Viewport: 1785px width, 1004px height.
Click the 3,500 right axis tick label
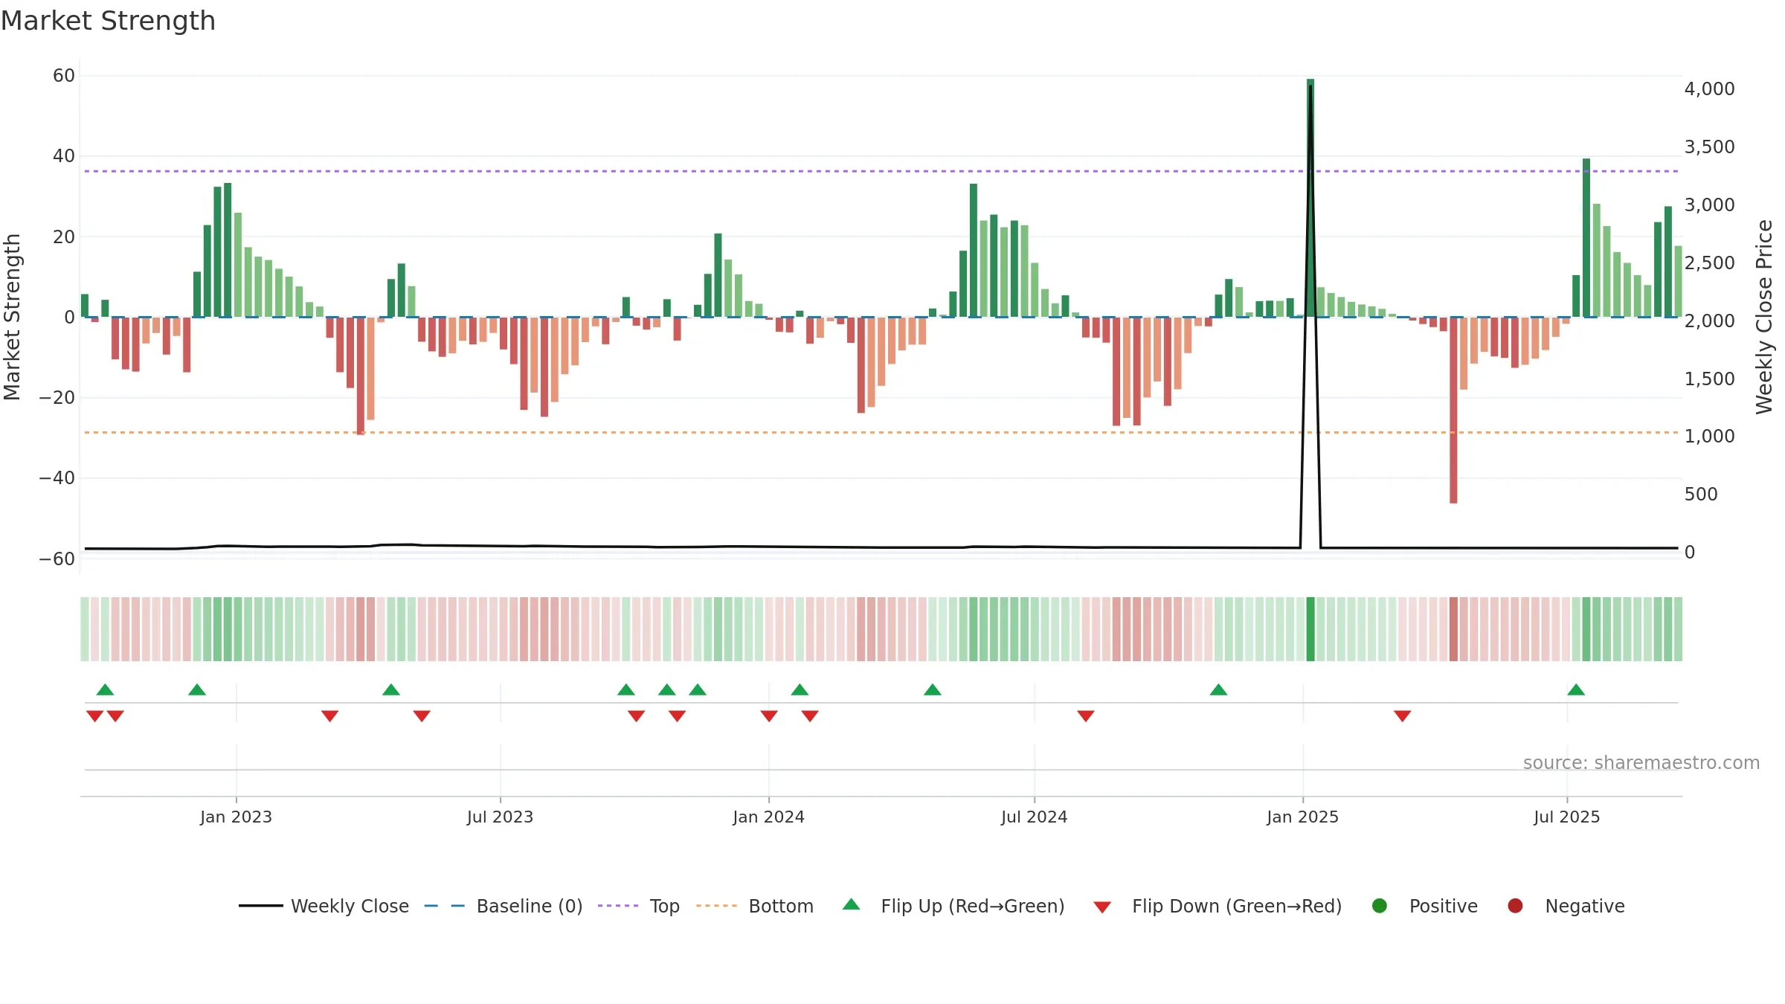(x=1709, y=147)
